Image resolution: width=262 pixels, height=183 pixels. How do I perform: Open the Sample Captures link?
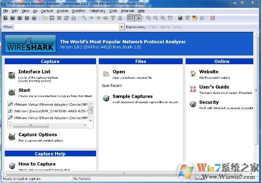132,97
